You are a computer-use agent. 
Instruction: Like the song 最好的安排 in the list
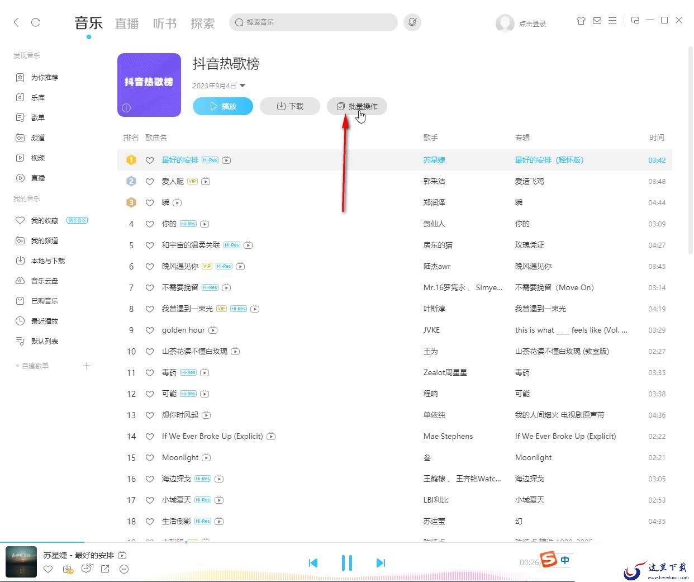(150, 160)
